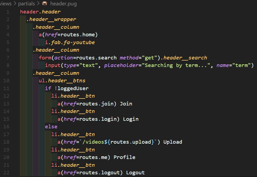Viewport: 257px width, 177px height.
Task: Click .header__column on line 9
Action: pyautogui.click(x=56, y=73)
